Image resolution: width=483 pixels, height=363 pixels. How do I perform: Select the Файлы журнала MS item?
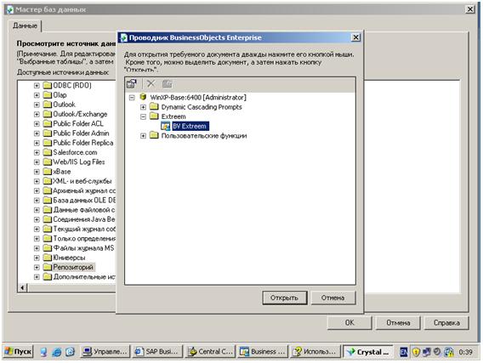(x=83, y=248)
